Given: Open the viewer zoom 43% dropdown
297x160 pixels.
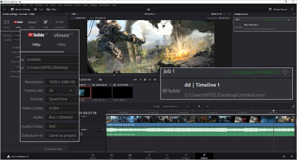Looking at the screenshot, I should pyautogui.click(x=75, y=14).
